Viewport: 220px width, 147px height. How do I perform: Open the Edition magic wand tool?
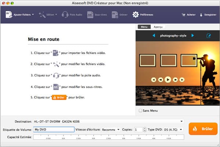coord(42,15)
